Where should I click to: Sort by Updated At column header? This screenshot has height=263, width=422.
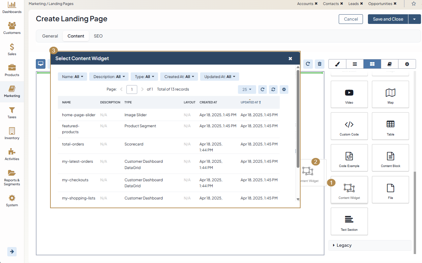[250, 102]
